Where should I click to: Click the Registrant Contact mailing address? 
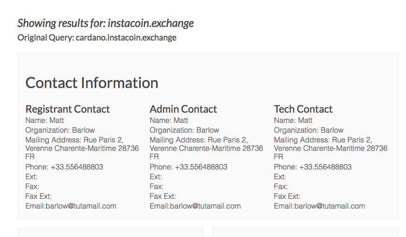(82, 148)
